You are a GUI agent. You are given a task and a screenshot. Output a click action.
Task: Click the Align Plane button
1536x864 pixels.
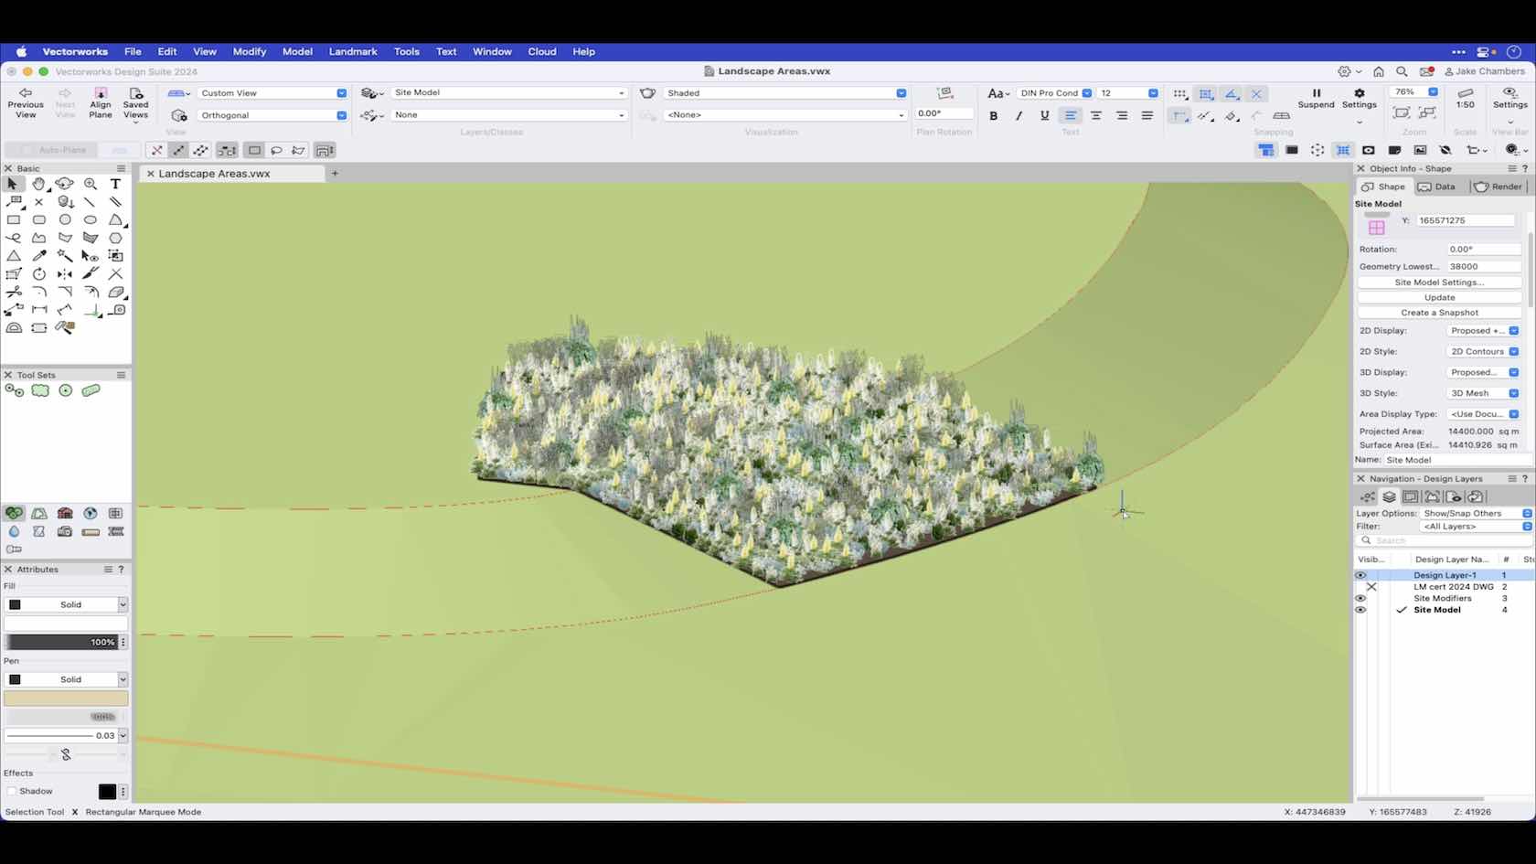point(101,102)
